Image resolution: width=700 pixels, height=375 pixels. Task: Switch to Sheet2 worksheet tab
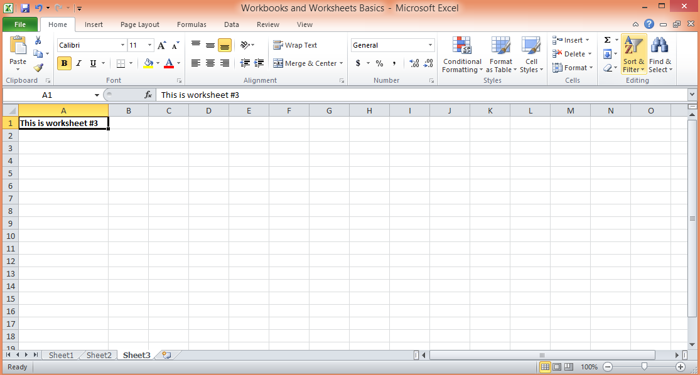pyautogui.click(x=99, y=355)
